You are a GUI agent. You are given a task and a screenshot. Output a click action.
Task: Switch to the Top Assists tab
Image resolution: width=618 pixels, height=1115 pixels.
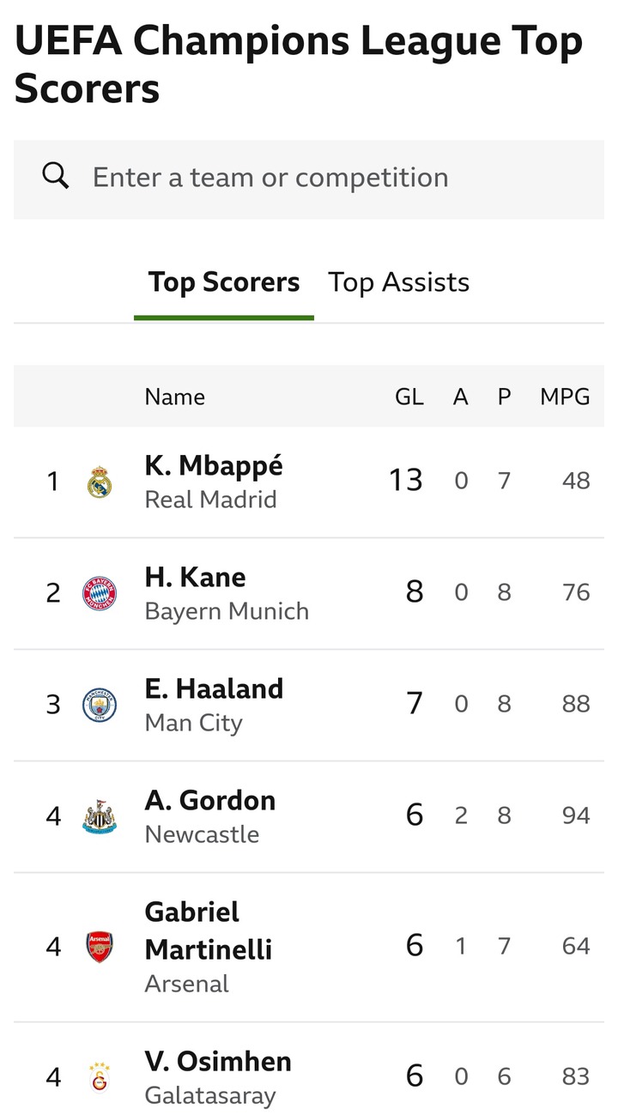(x=398, y=282)
